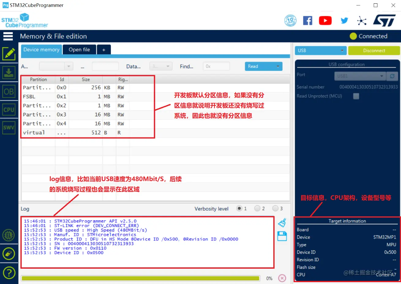Click the full chip erase icon
Viewport: 401px width, 284px height.
tap(9, 254)
